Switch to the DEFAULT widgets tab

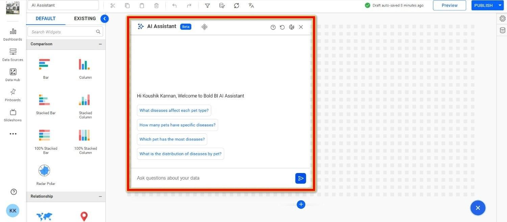click(x=46, y=19)
